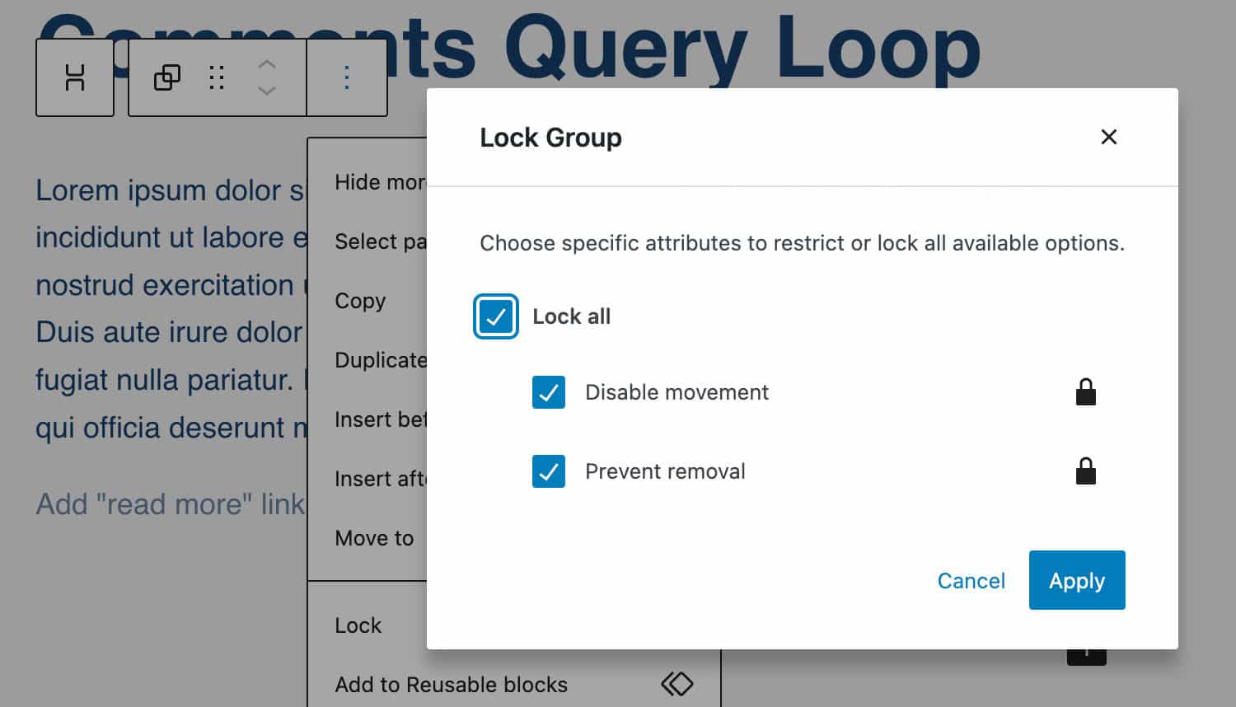
Task: Close the Lock Group dialog
Action: (1109, 137)
